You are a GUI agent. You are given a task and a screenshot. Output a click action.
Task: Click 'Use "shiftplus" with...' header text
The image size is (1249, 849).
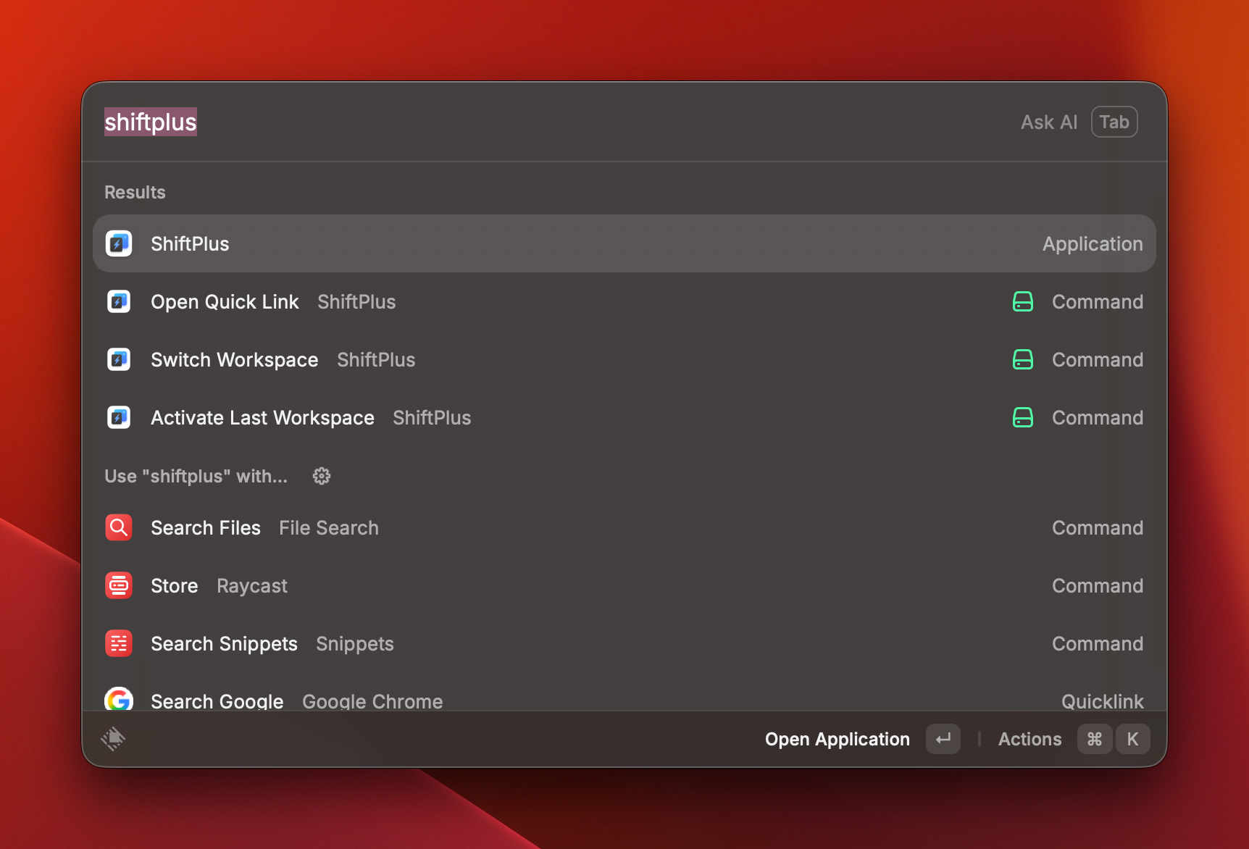pos(196,476)
